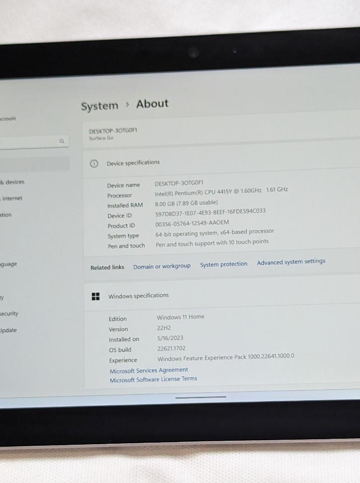Click the 'Product ID' label
Image resolution: width=360 pixels, height=483 pixels.
coord(121,226)
